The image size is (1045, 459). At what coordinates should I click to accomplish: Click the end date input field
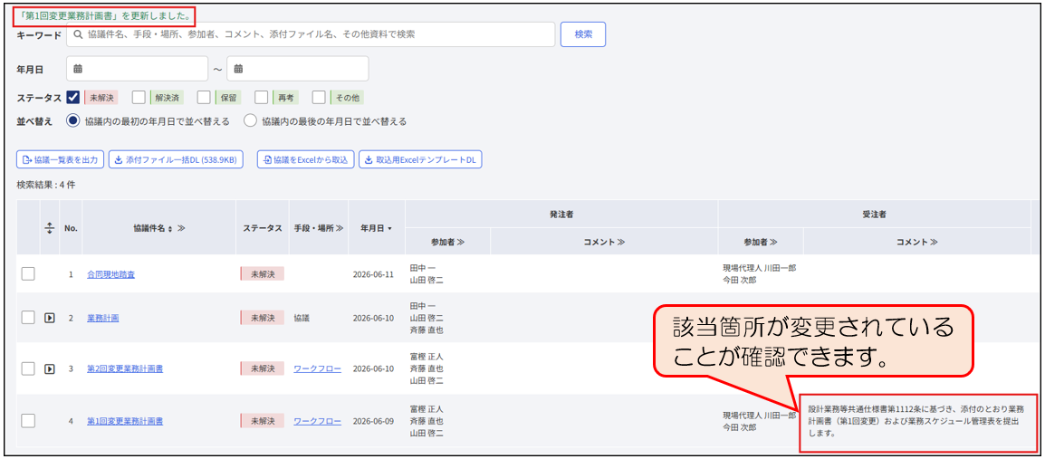pos(297,69)
